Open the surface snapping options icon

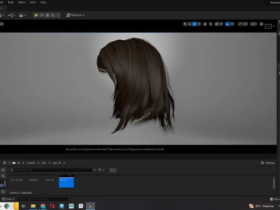(211, 24)
